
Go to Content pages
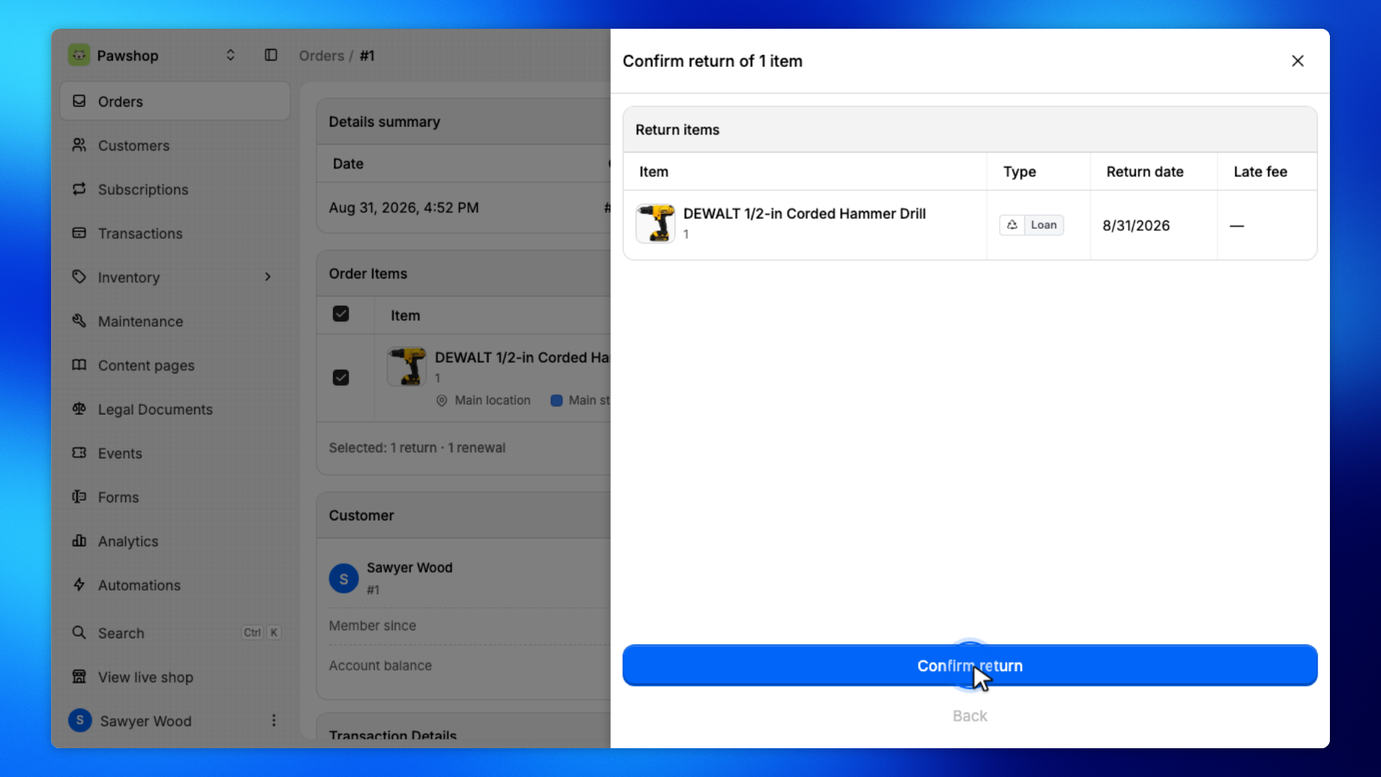(x=176, y=365)
